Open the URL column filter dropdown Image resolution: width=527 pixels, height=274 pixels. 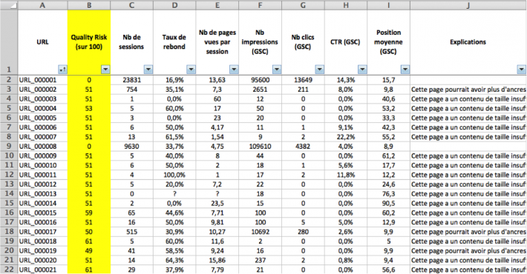click(63, 70)
